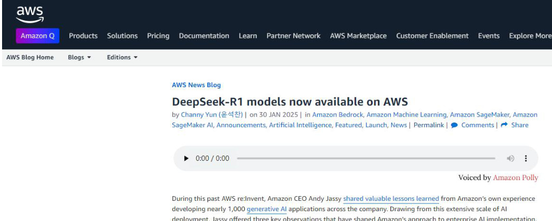Open the Amazon Polly link

[x=515, y=177]
